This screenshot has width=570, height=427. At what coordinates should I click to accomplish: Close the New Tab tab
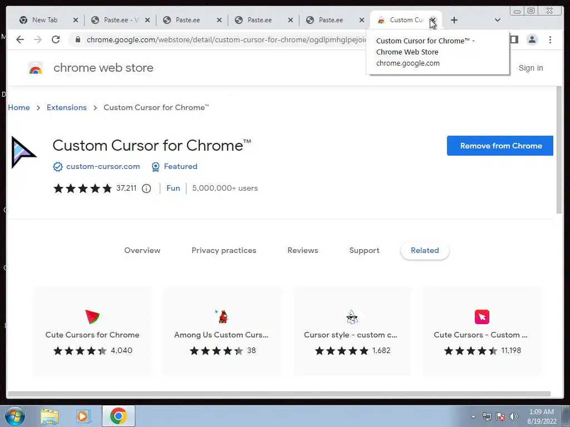76,20
